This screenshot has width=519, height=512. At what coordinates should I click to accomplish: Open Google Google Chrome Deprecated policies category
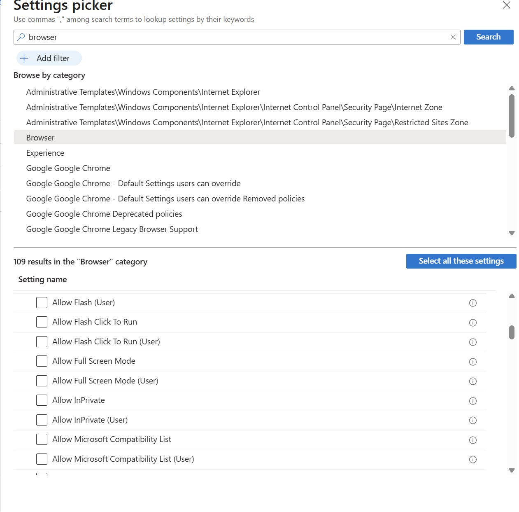click(x=104, y=214)
